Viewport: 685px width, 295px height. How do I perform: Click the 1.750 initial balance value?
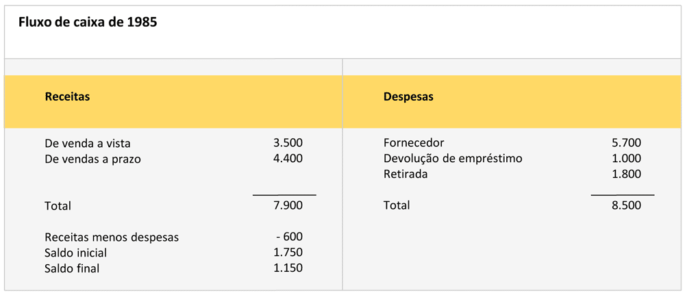(288, 252)
